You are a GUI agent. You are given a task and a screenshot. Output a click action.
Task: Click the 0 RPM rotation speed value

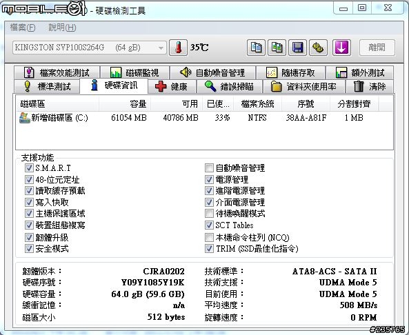click(x=364, y=317)
